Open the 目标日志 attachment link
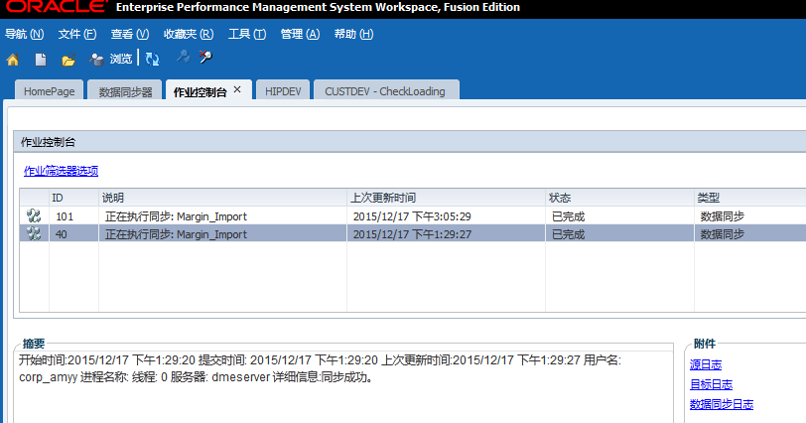806x423 pixels. coord(711,384)
